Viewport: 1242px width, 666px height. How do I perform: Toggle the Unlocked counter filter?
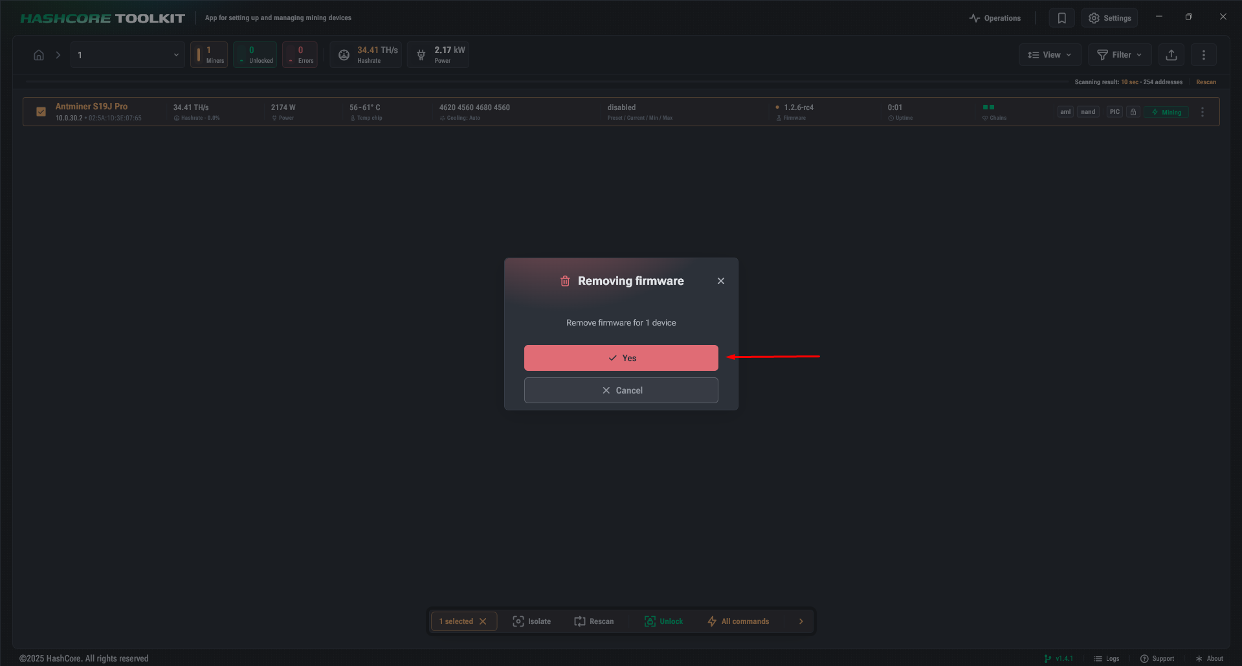pos(255,55)
